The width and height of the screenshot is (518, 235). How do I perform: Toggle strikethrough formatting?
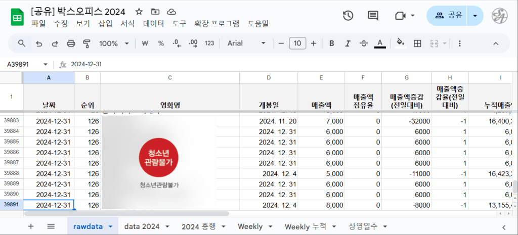point(364,43)
